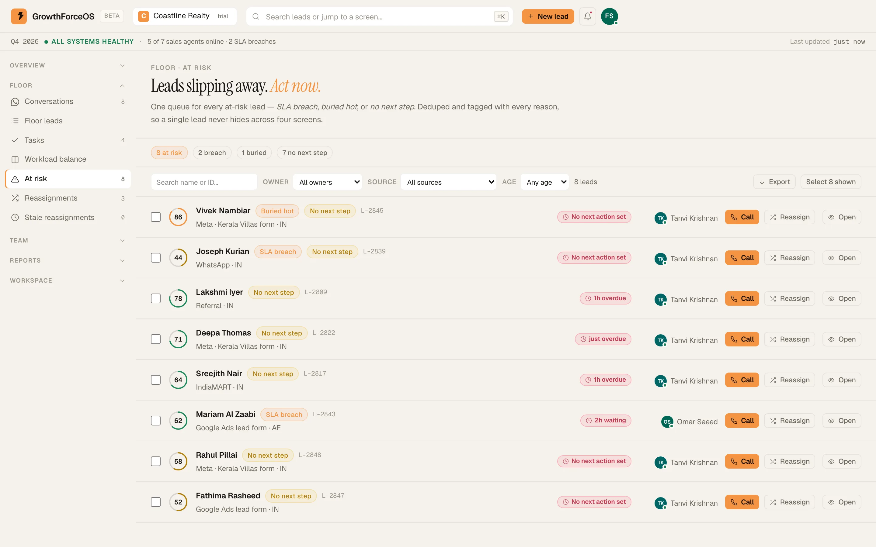The image size is (876, 547).
Task: Click the Stale reassignments clock icon
Action: [x=15, y=217]
